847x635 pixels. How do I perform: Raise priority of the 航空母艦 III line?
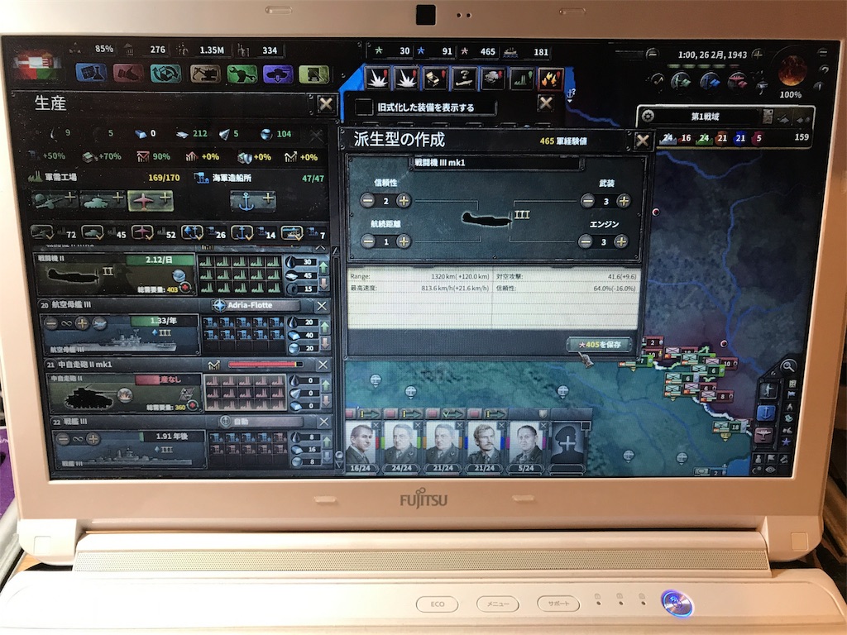coord(324,327)
